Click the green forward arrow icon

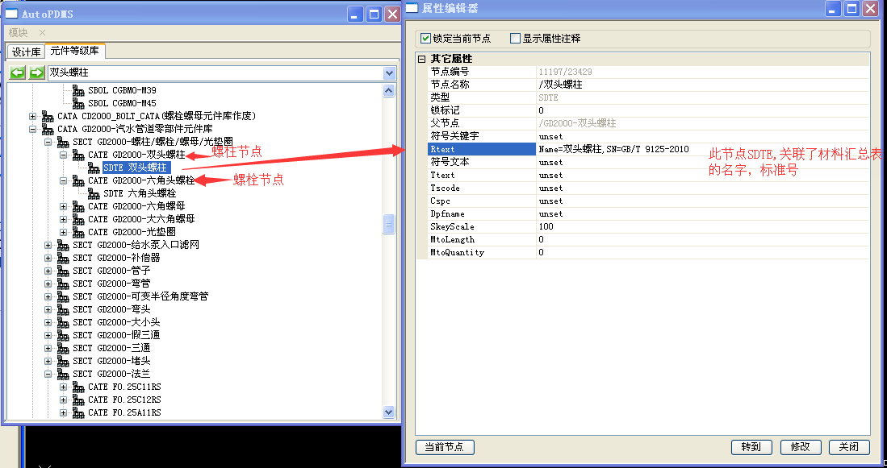coord(36,73)
